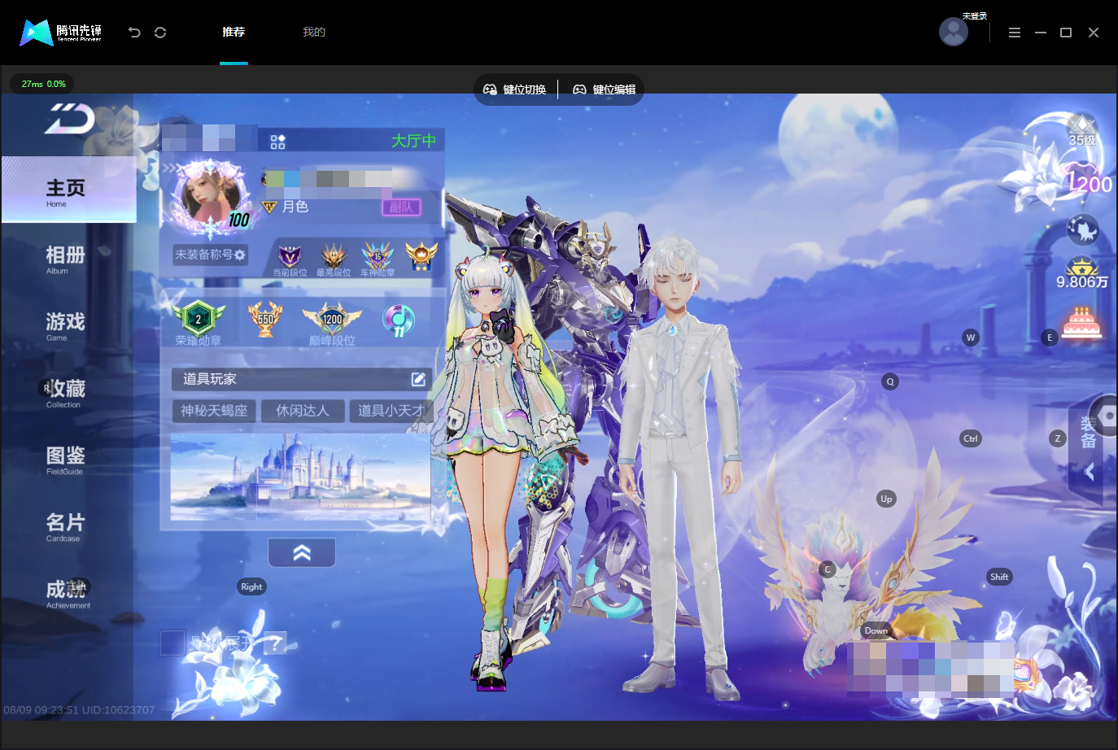
Task: Click the pet silhouette round icon
Action: click(x=1083, y=230)
